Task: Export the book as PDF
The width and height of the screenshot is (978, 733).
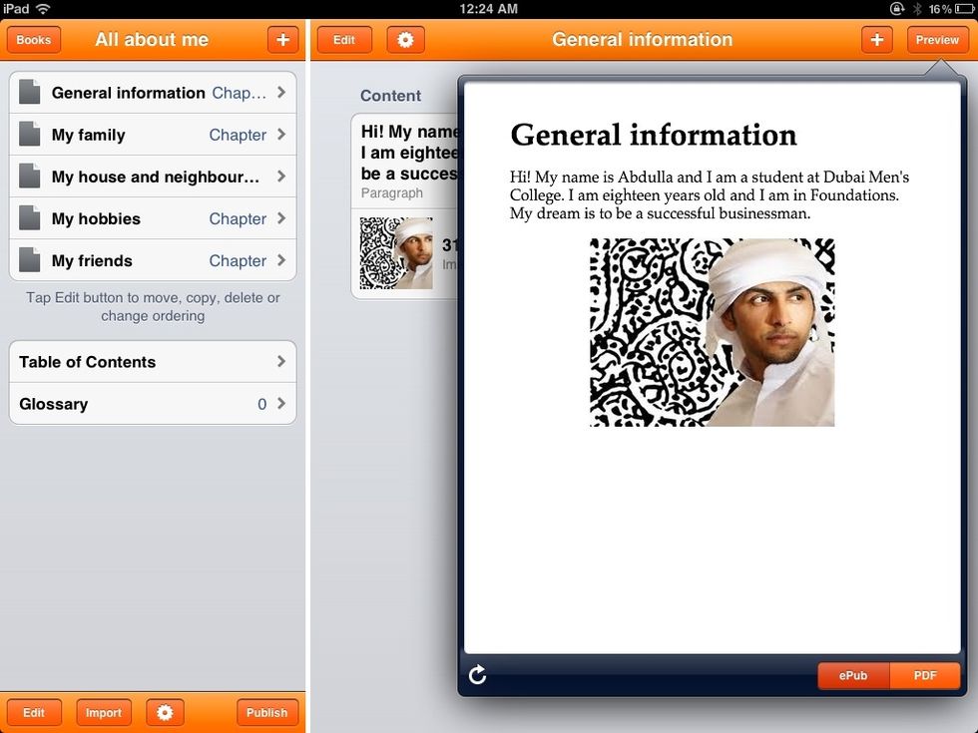Action: click(924, 675)
